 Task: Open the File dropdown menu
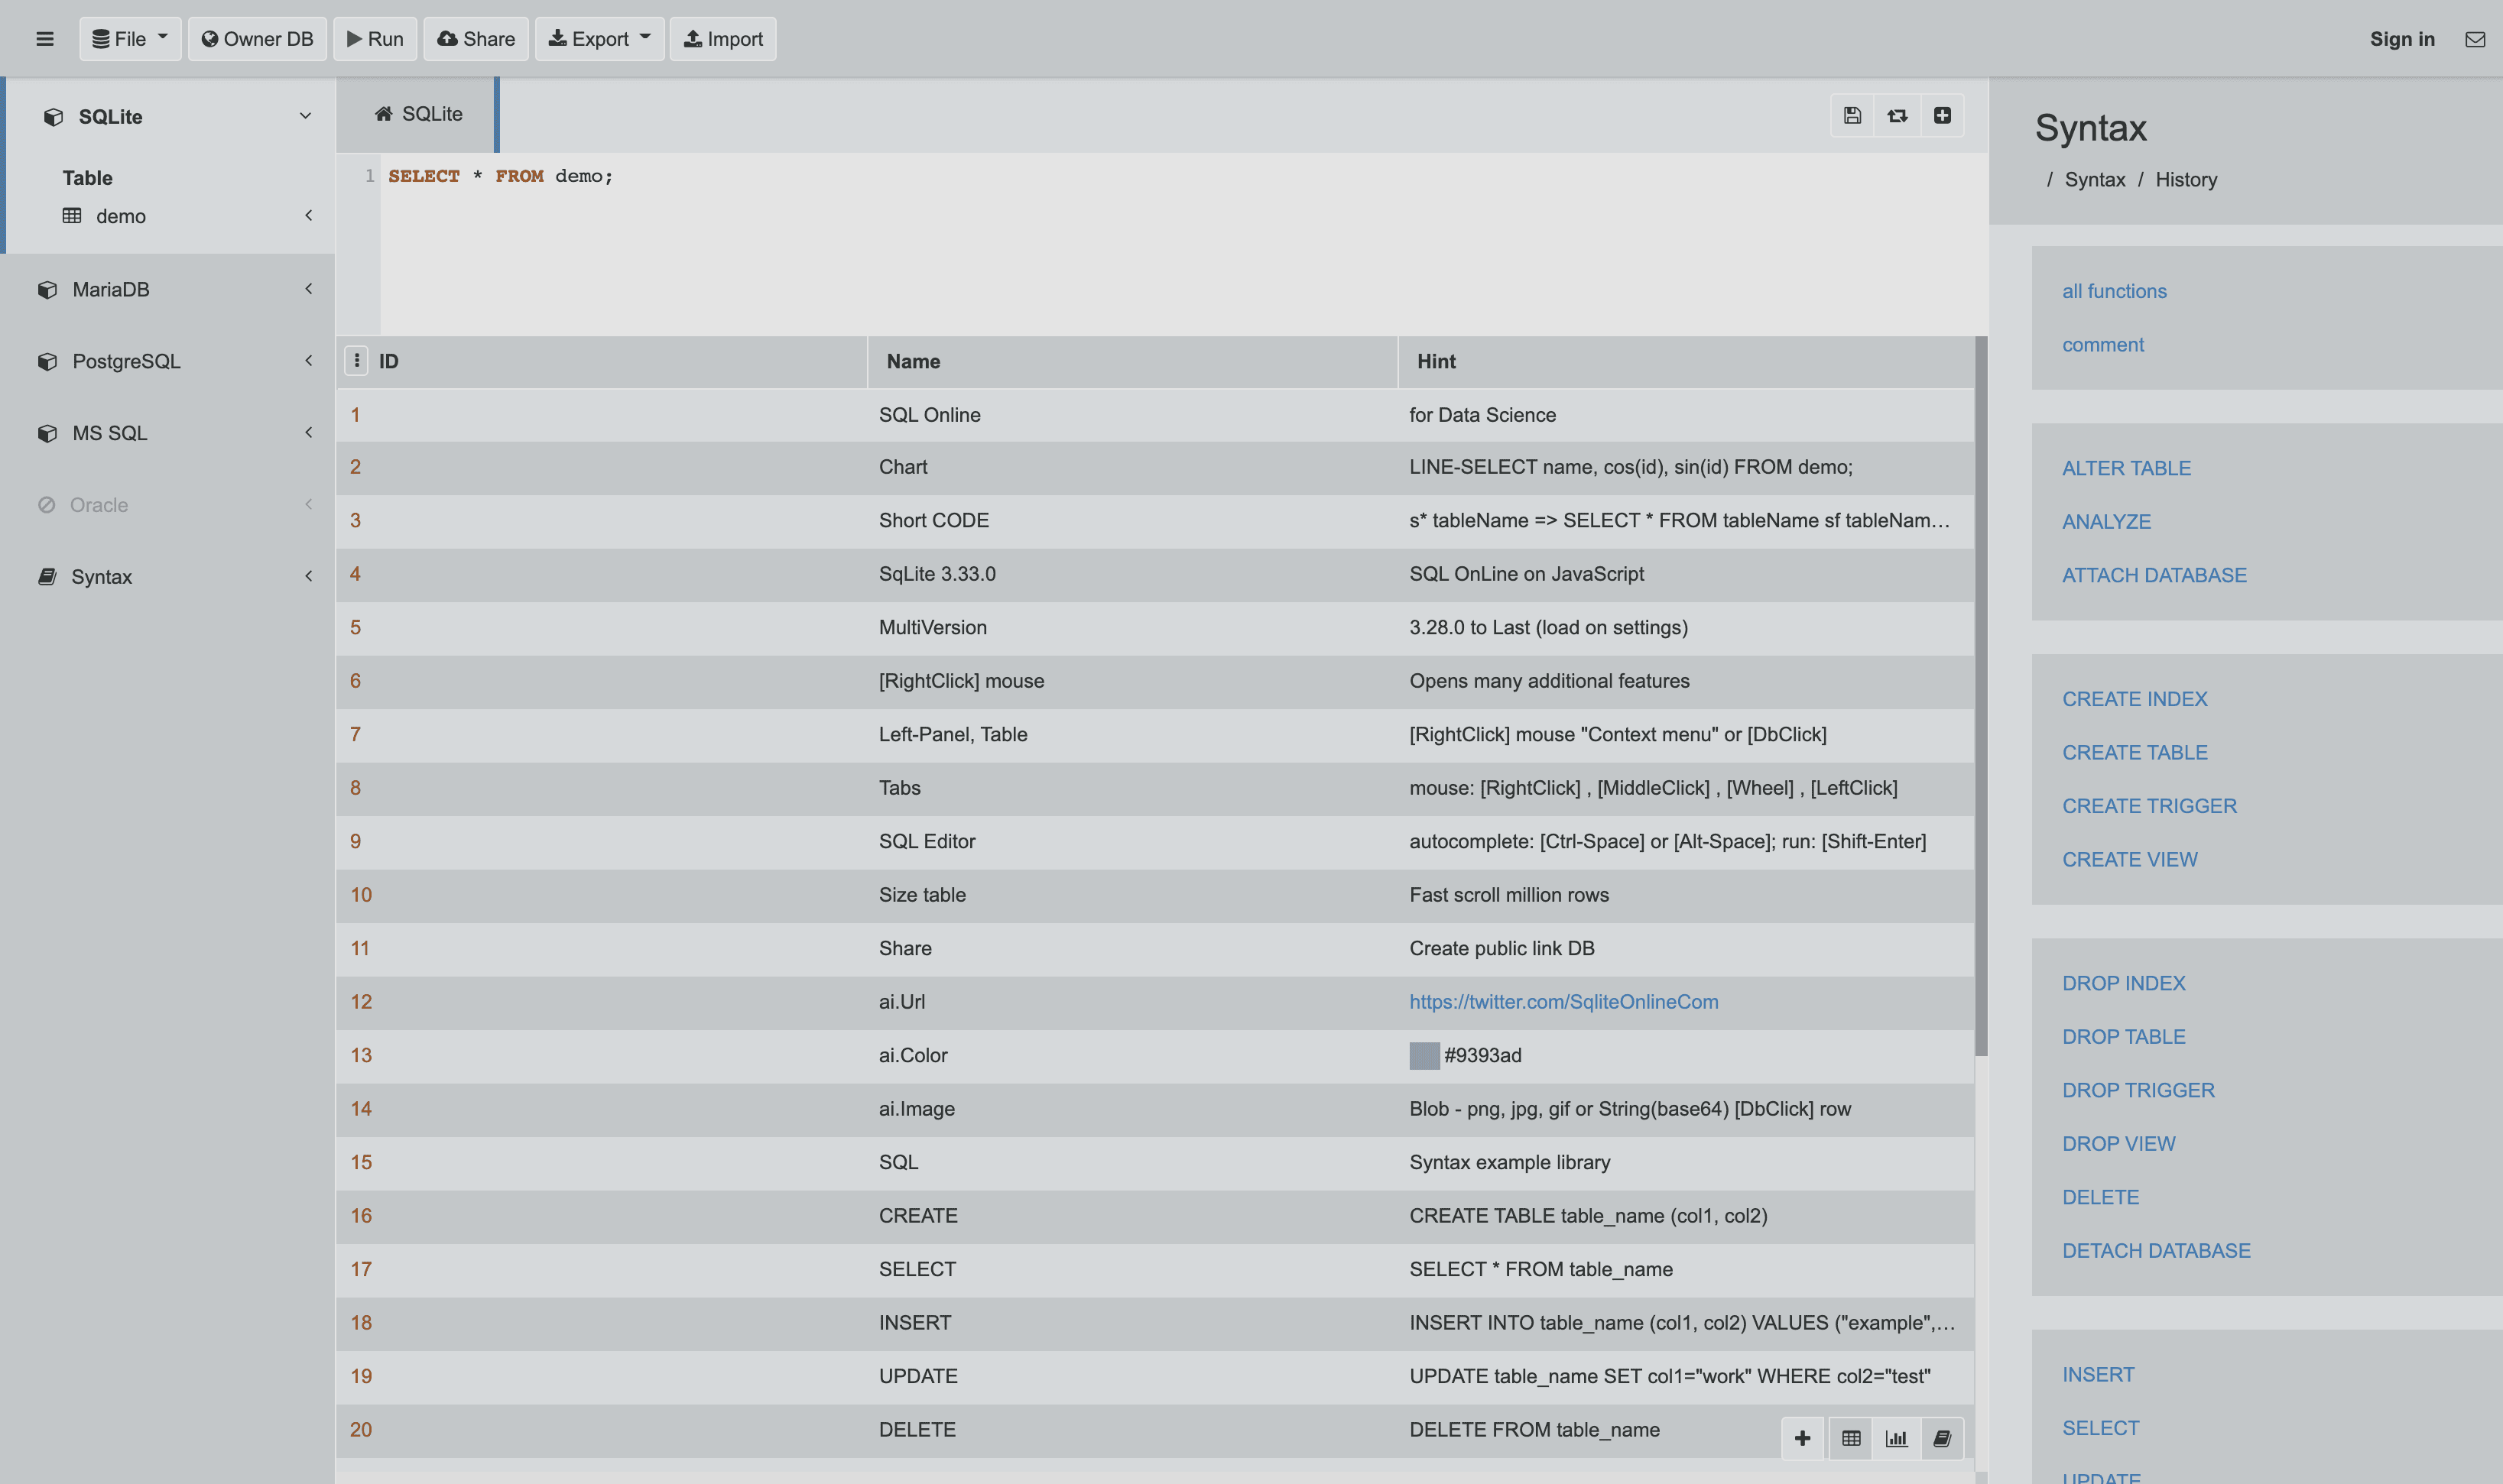pos(130,39)
